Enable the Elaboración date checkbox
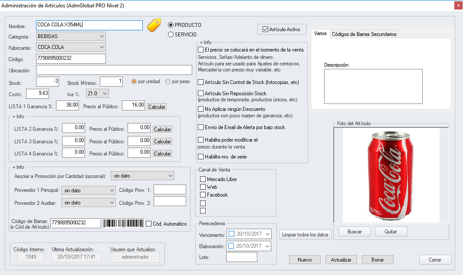This screenshot has width=463, height=275. point(231,246)
